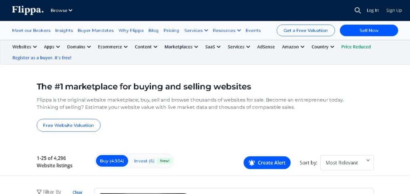Image resolution: width=410 pixels, height=194 pixels.
Task: Clear the applied filters
Action: tap(77, 192)
